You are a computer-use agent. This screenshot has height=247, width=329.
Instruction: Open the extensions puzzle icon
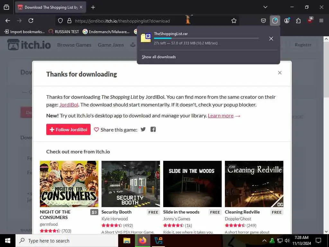pos(298,21)
